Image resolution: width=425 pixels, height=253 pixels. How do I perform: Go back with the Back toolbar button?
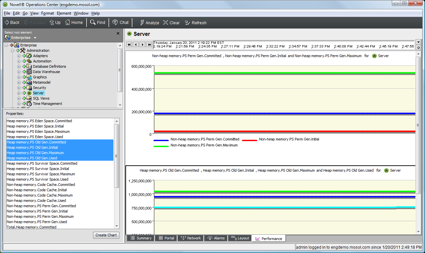[x=12, y=23]
